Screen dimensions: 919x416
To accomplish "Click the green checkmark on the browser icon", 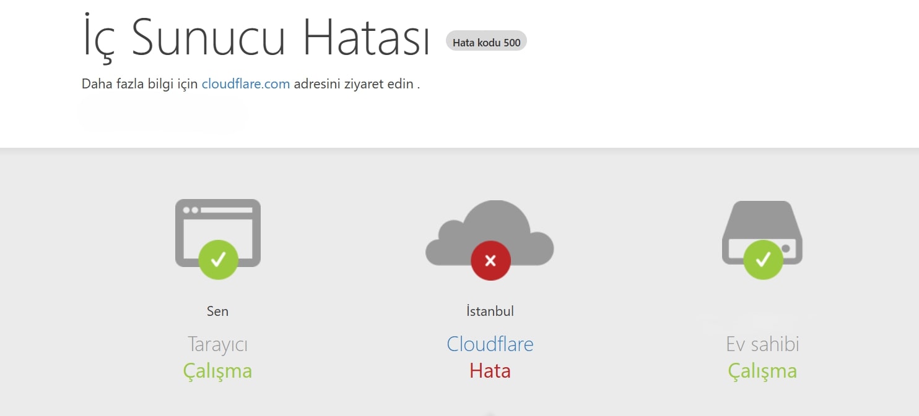I will (x=217, y=260).
